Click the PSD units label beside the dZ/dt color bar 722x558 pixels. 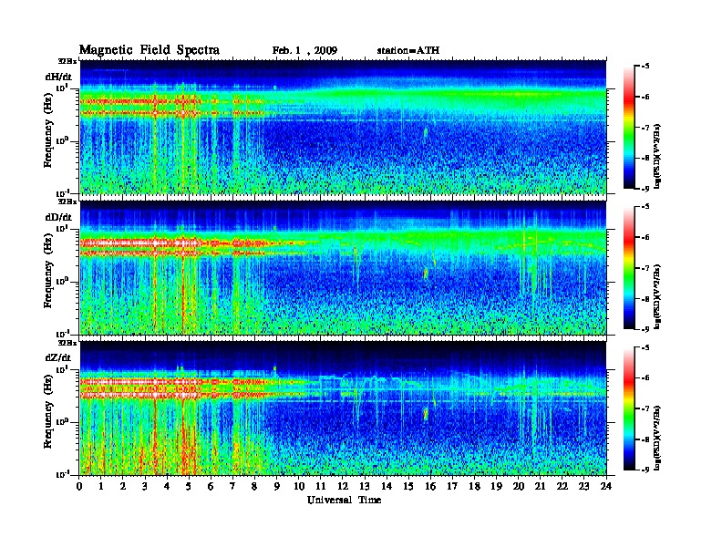tap(658, 438)
